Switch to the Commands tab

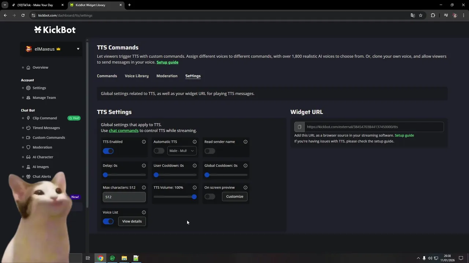click(x=107, y=76)
